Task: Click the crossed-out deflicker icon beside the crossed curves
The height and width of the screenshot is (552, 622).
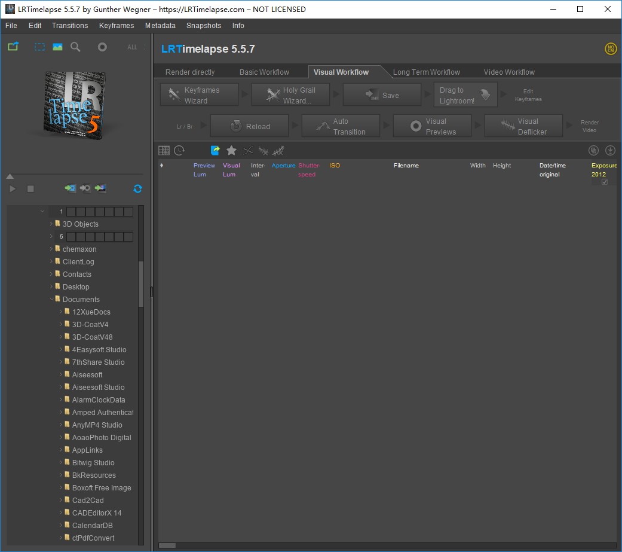Action: click(263, 151)
